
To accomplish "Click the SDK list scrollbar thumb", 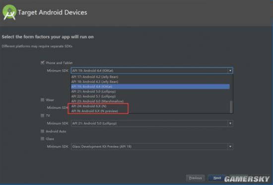I will tap(231, 107).
